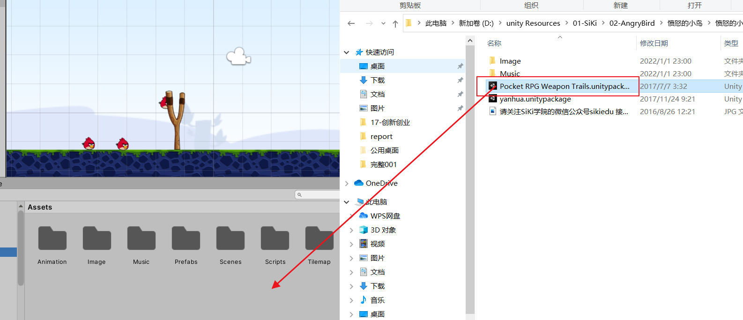Open the Animation folder in Unity Assets
Image resolution: width=743 pixels, height=320 pixels.
(52, 239)
